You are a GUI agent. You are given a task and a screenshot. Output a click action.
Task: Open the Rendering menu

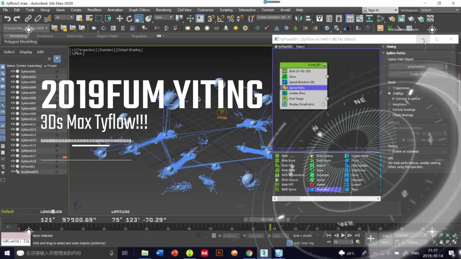pos(164,10)
